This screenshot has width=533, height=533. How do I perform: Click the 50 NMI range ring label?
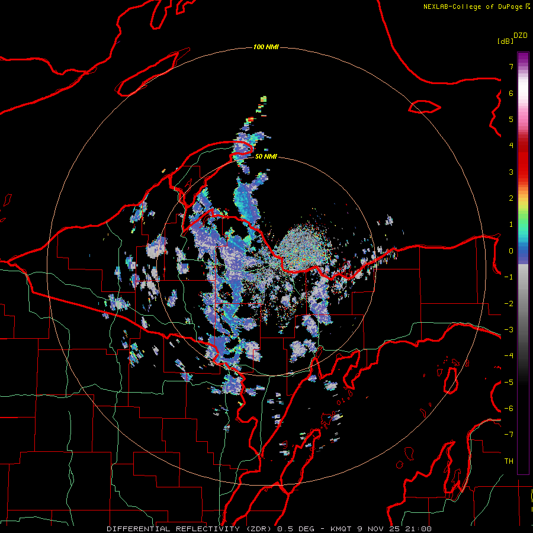[266, 156]
